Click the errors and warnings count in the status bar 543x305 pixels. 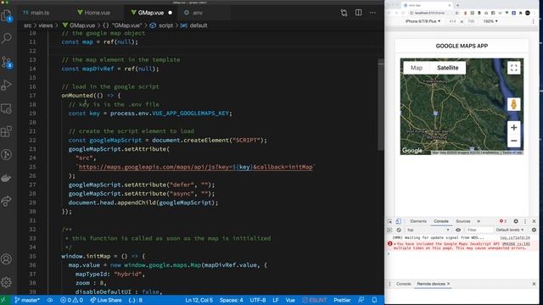coord(71,300)
